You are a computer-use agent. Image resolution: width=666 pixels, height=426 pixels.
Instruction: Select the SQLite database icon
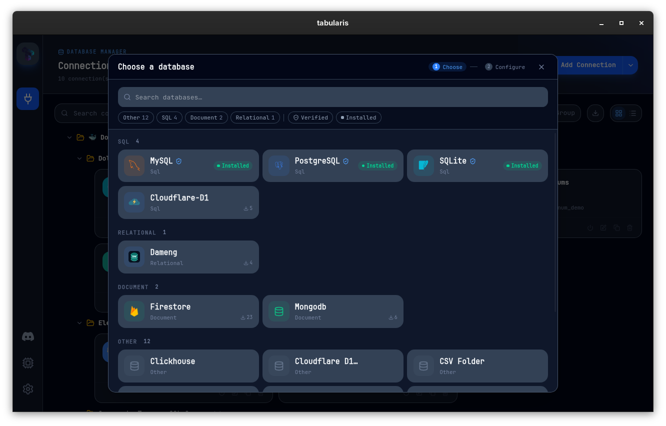[423, 165]
